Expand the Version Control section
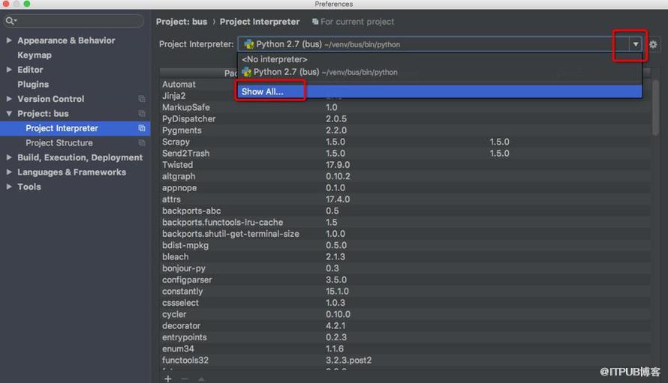 point(9,99)
